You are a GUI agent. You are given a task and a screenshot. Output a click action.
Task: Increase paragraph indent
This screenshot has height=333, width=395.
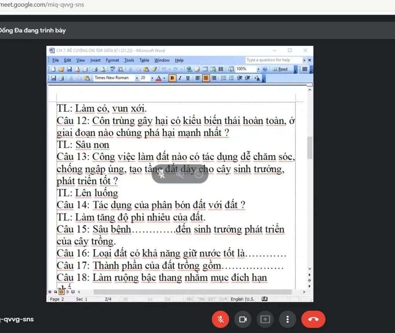(247, 78)
